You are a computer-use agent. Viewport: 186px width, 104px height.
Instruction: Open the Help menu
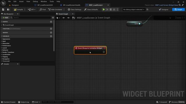click(x=58, y=1)
